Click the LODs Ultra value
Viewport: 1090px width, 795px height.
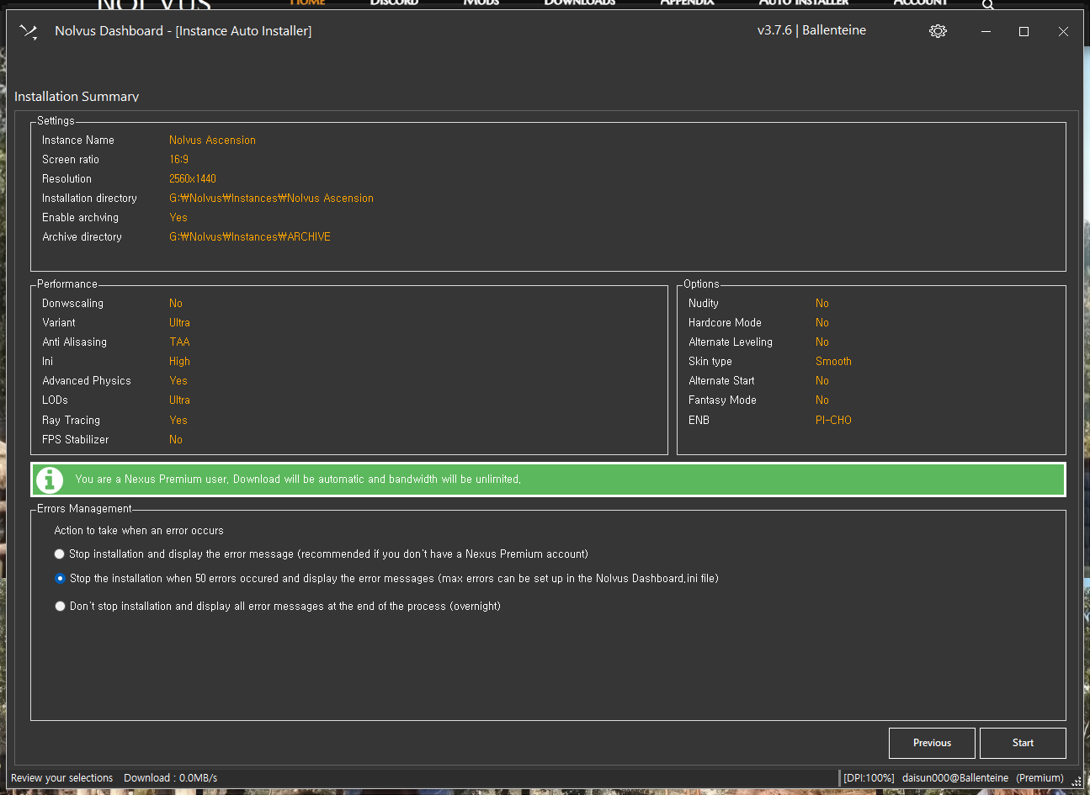(179, 400)
